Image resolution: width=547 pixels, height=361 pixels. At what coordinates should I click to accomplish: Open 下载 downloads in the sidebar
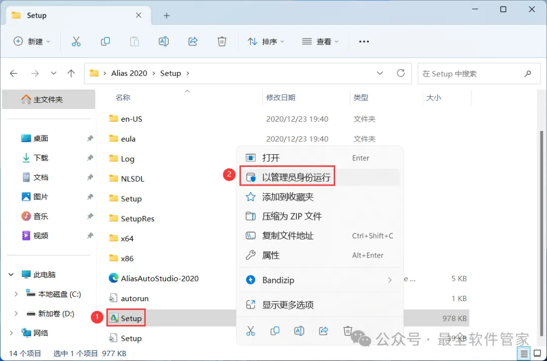coord(41,158)
